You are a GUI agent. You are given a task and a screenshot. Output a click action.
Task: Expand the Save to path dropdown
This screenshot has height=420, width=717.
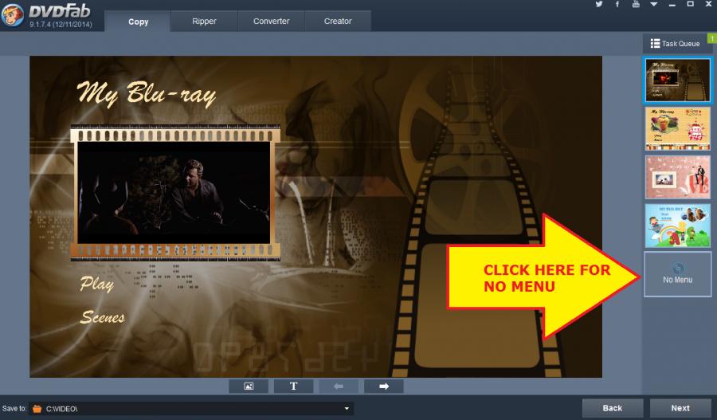347,409
